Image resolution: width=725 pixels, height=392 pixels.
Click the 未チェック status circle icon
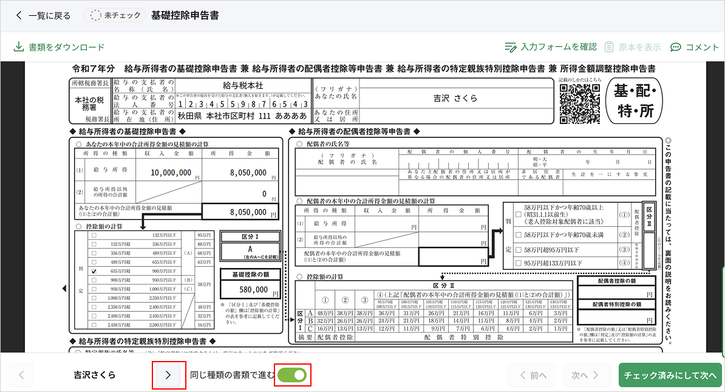97,16
